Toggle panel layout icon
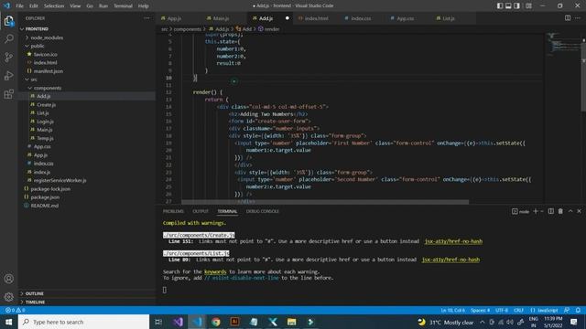The width and height of the screenshot is (586, 329). (508, 5)
